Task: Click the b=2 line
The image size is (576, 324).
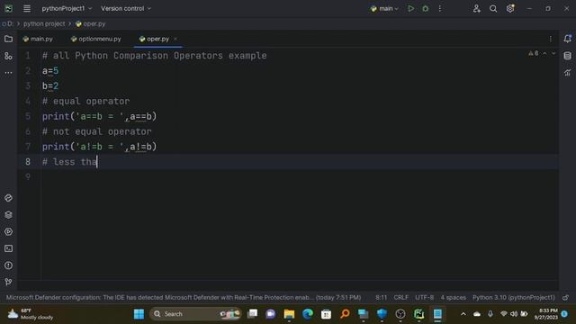Action: (50, 86)
